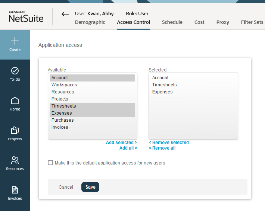Open the Schedule tab
Screen dimensions: 265x211
pyautogui.click(x=172, y=22)
